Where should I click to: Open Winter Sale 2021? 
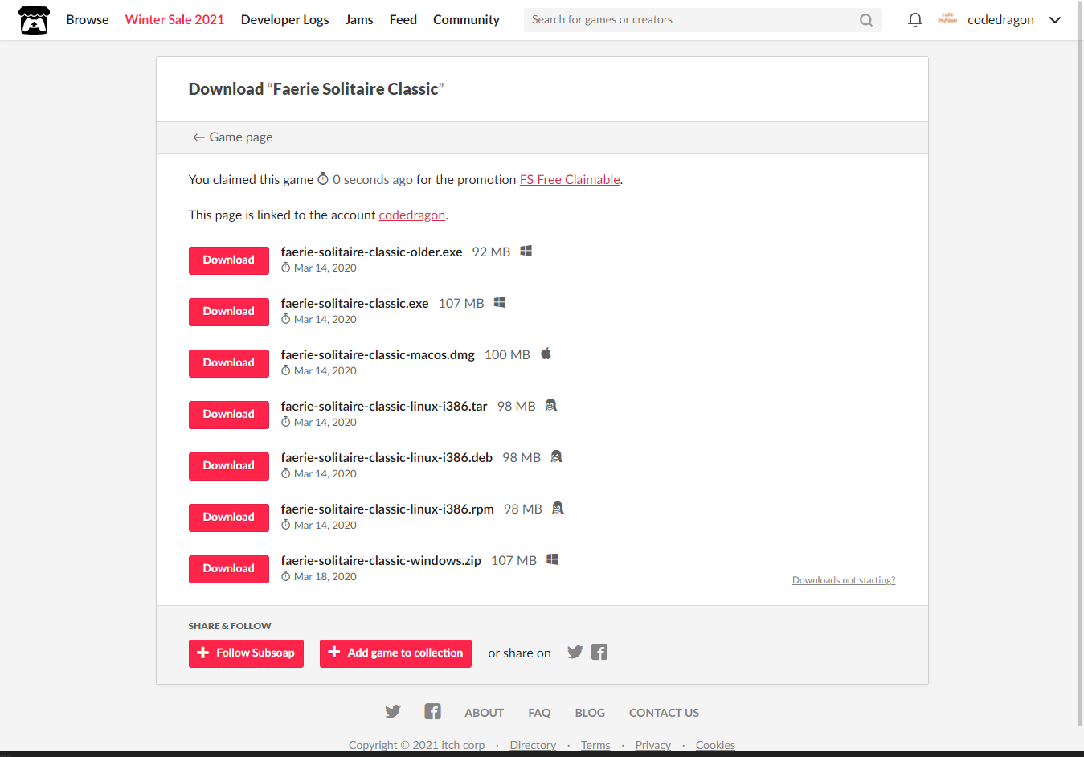[x=174, y=20]
